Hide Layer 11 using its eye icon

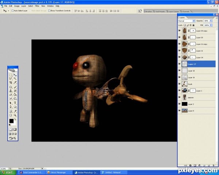[180, 51]
